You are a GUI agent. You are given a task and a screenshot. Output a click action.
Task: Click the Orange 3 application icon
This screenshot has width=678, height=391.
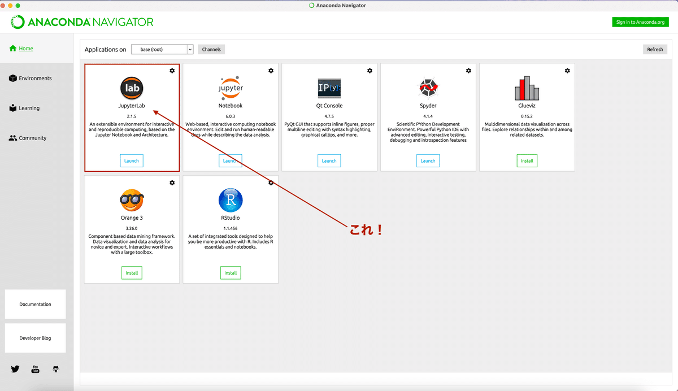point(132,200)
